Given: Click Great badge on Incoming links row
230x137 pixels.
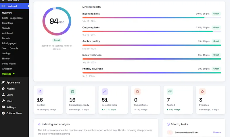Looking at the screenshot, I should click(216, 14).
